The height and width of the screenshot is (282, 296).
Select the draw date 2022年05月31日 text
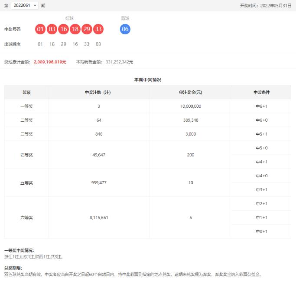276,6
